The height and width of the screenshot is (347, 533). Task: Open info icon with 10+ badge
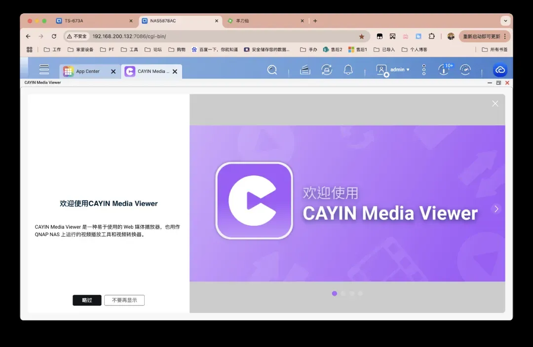(x=444, y=70)
